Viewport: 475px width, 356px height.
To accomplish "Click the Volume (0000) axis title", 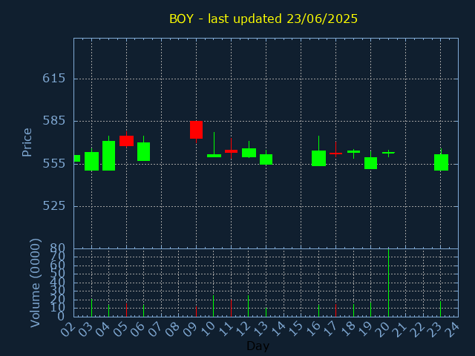I will tap(36, 283).
